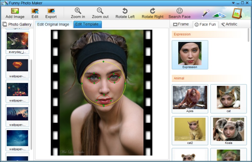The height and width of the screenshot is (162, 252).
Task: Click the handle on the yellow circle's facing-left edge
Action: pos(82,83)
